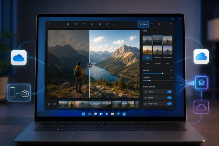The image size is (219, 146).
Task: Open the selected first filmstrip thumbnail with blue outline
Action: click(x=63, y=104)
